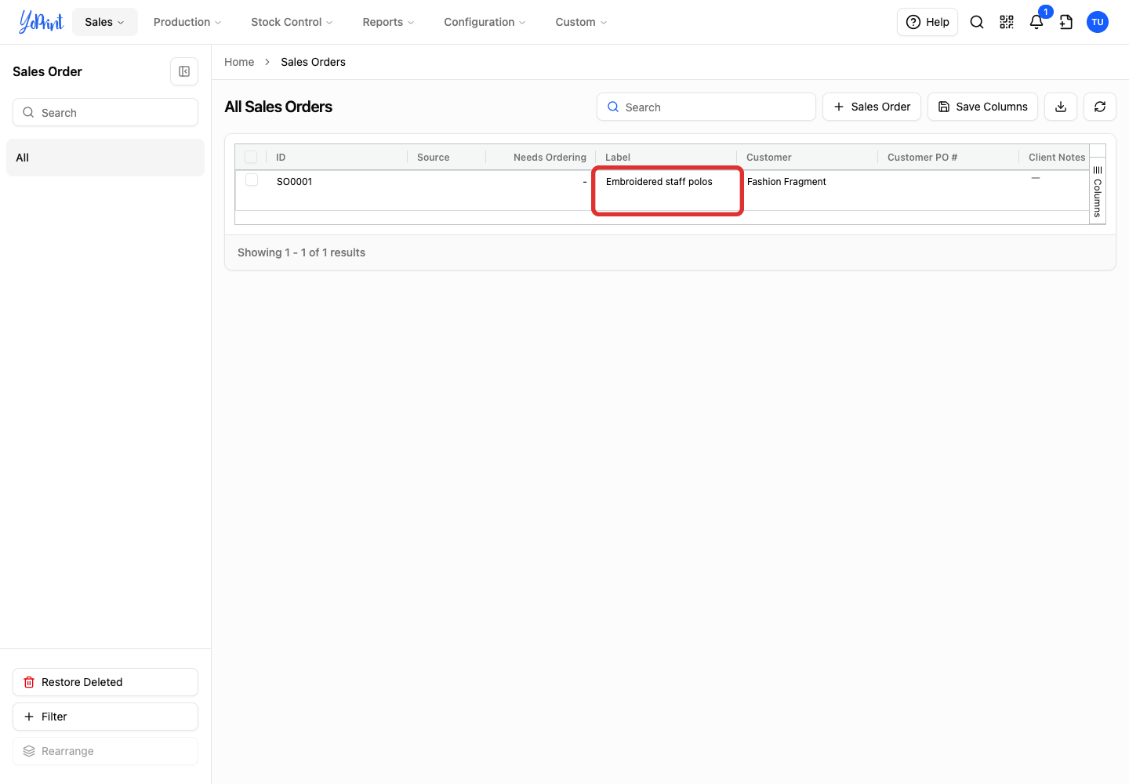Click the Restore Deleted button
1129x784 pixels.
[x=105, y=682]
